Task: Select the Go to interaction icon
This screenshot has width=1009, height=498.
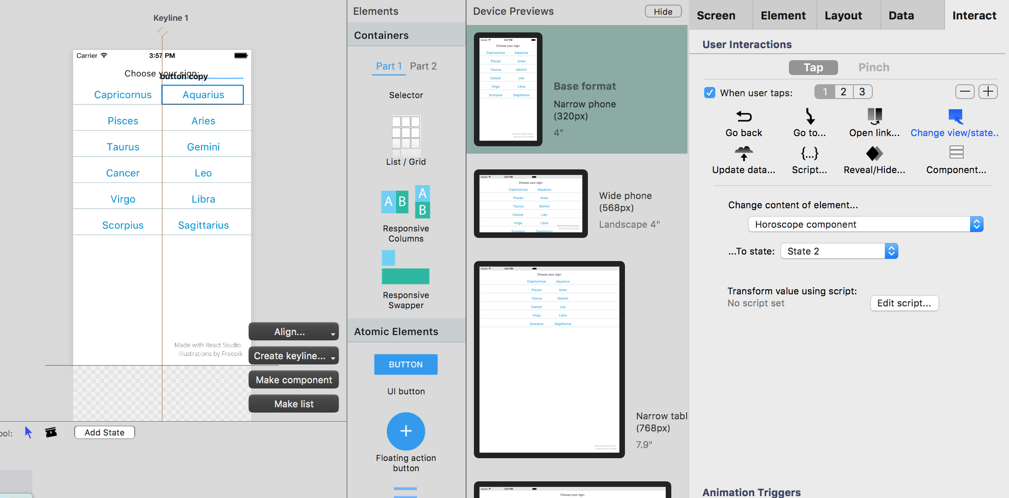Action: 809,116
